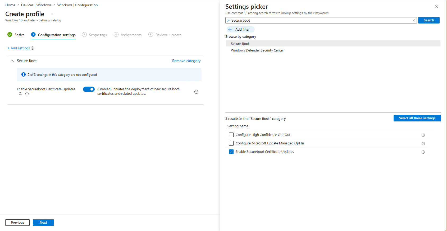Screen dimensions: 447x231
Task: Open info icon for Configure Microsoft Update Managed Opt In
Action: (x=423, y=144)
